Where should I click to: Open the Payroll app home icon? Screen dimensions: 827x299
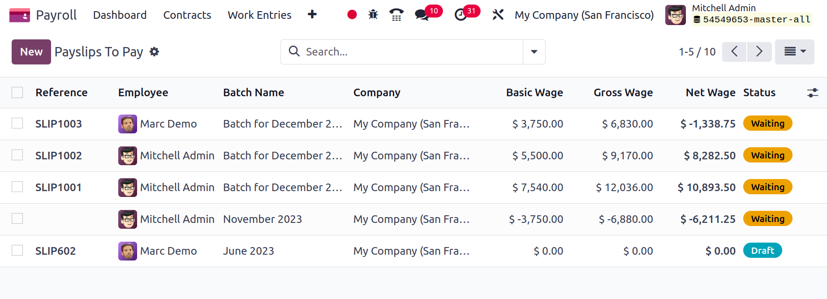coord(20,15)
